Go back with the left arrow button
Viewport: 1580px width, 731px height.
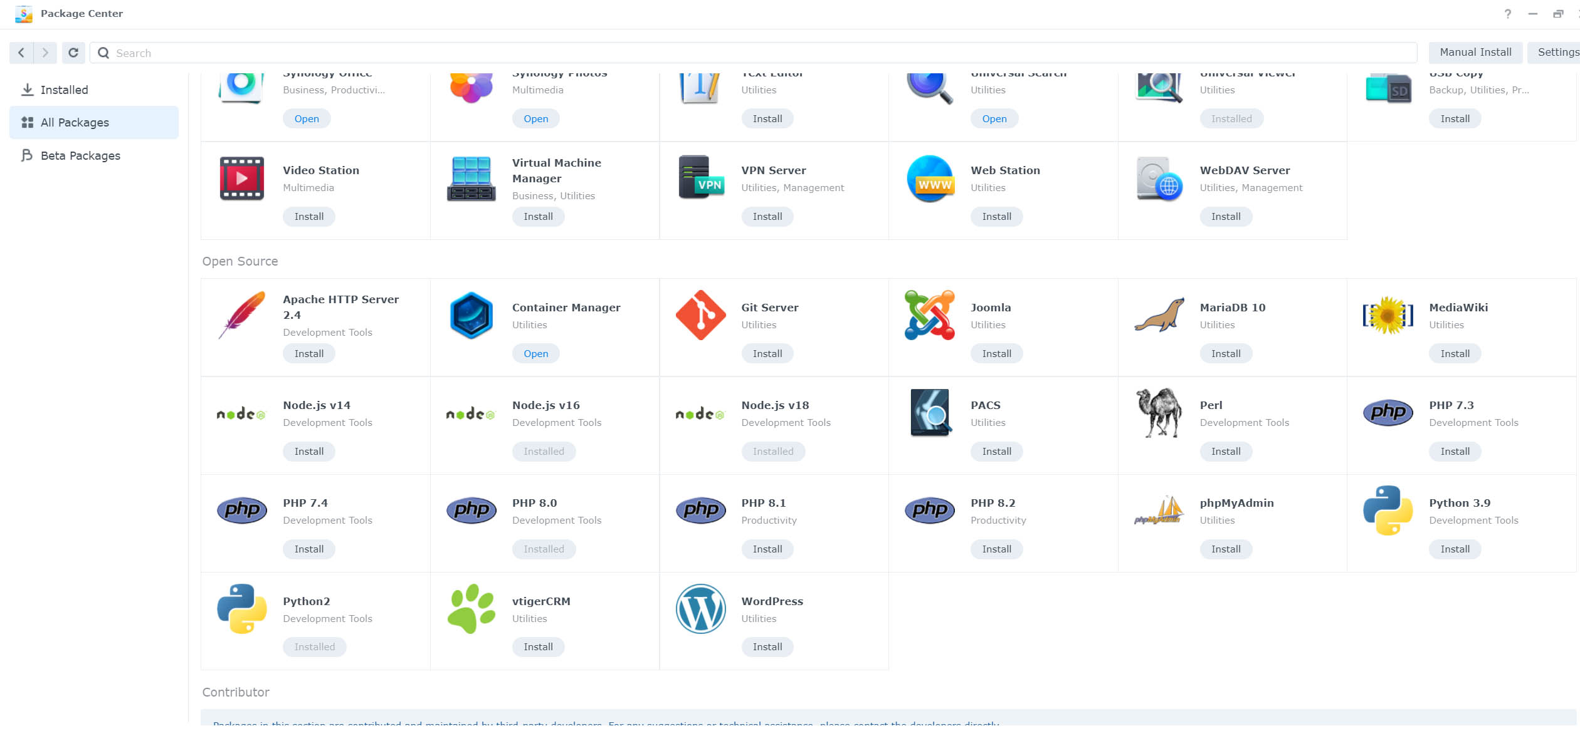21,53
